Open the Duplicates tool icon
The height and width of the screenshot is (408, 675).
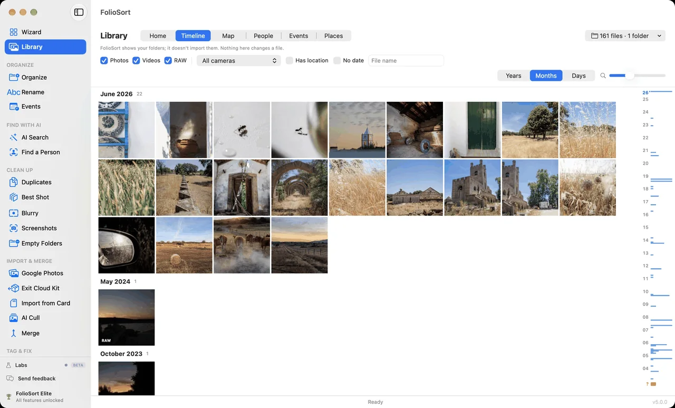[x=14, y=182]
